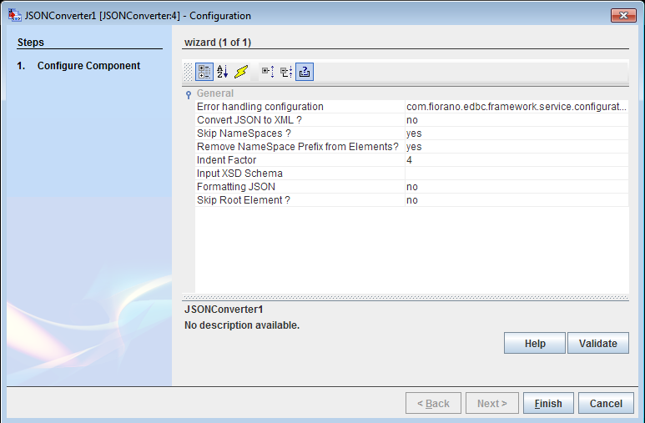
Task: Cancel the configuration wizard
Action: coord(606,403)
